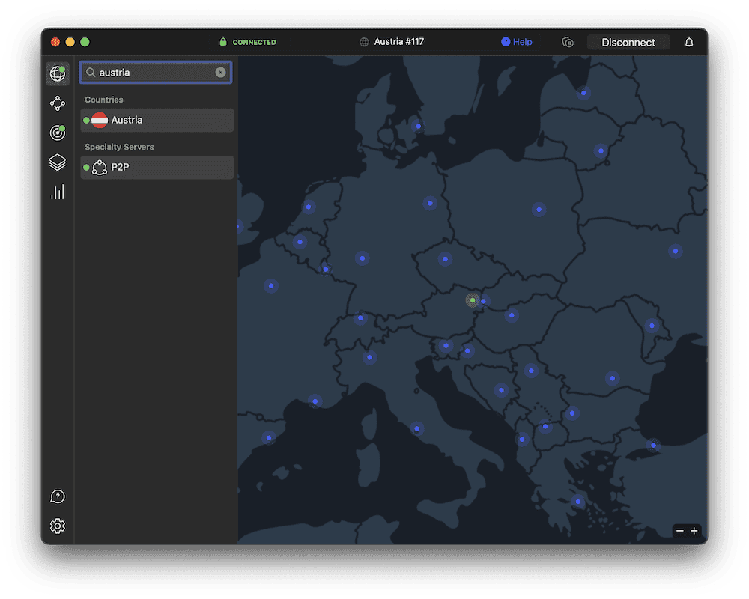Open the server map globe view
This screenshot has height=599, width=749.
point(58,73)
